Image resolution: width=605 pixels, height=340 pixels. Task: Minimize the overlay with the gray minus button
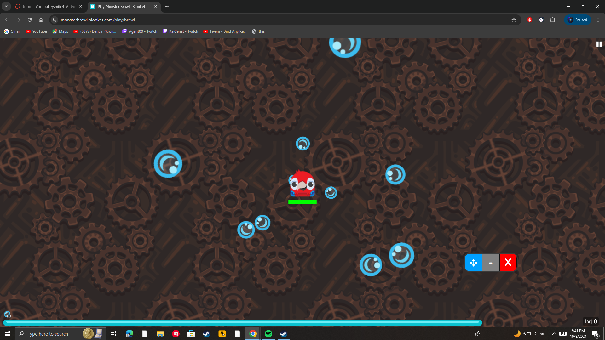(491, 263)
